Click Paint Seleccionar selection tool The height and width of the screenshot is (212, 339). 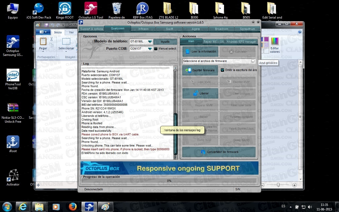[66, 42]
